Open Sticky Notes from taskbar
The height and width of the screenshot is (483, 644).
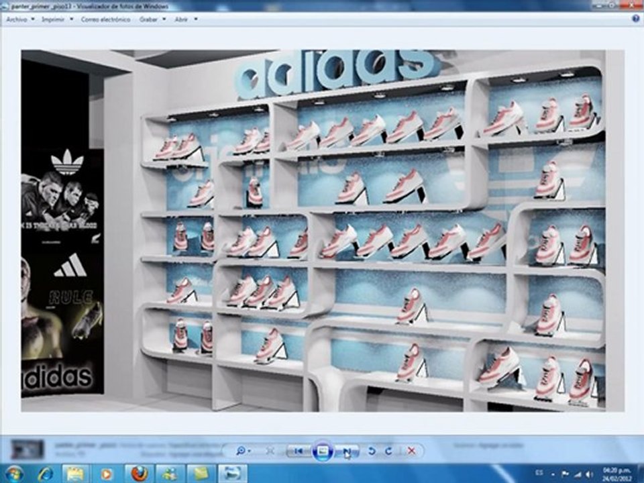click(x=201, y=474)
